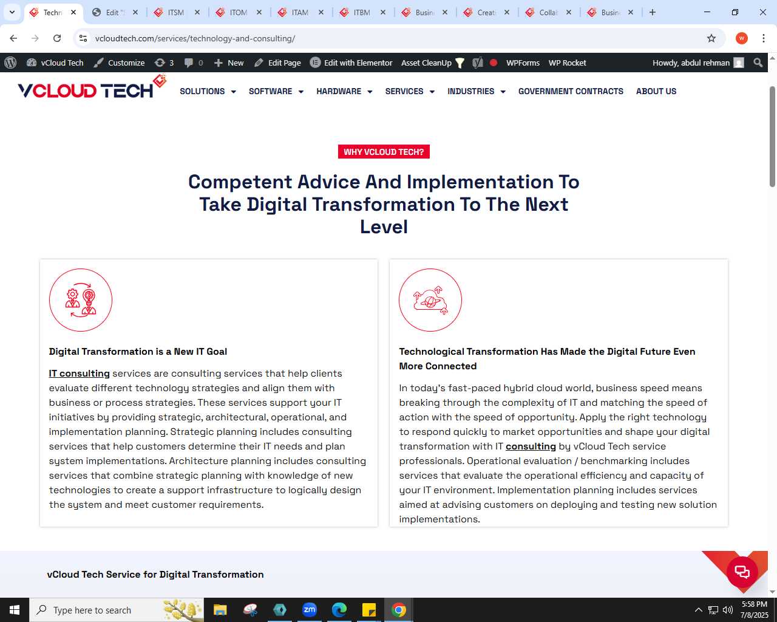Follow the IT consulting link in left card
The height and width of the screenshot is (622, 777).
pyautogui.click(x=80, y=374)
